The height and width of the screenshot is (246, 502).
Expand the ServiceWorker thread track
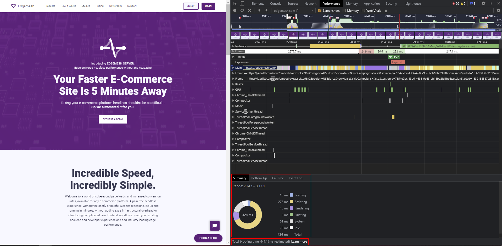pyautogui.click(x=233, y=112)
